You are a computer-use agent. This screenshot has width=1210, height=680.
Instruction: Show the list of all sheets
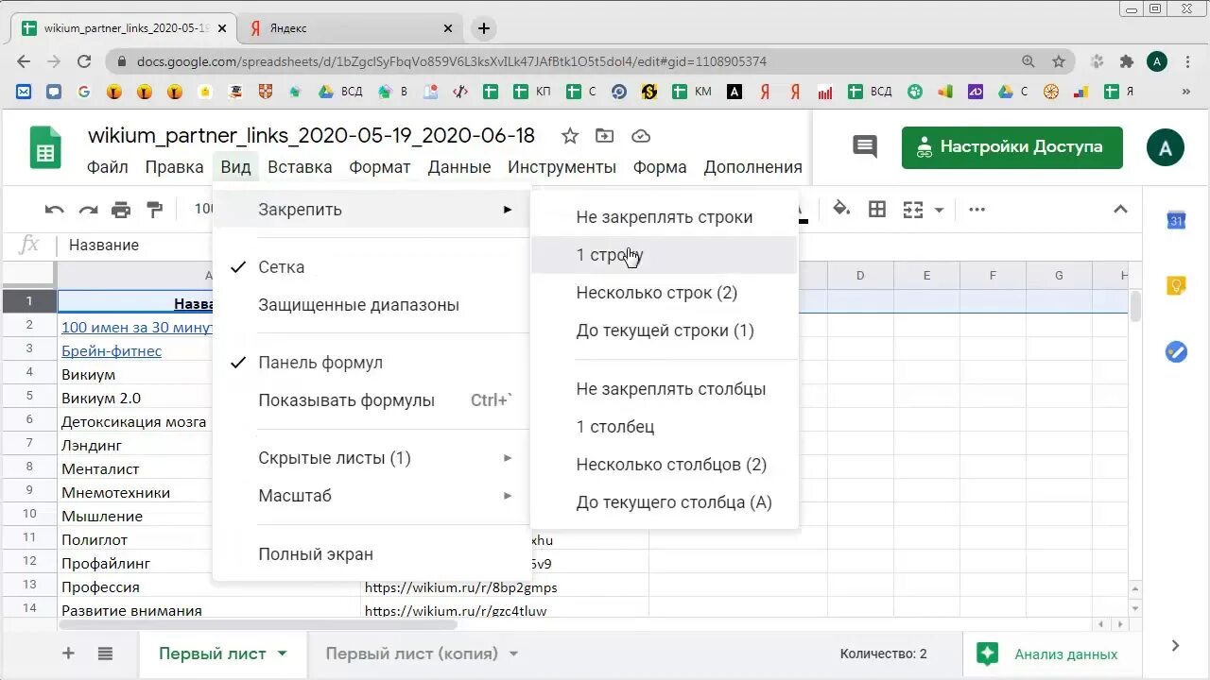pos(105,654)
